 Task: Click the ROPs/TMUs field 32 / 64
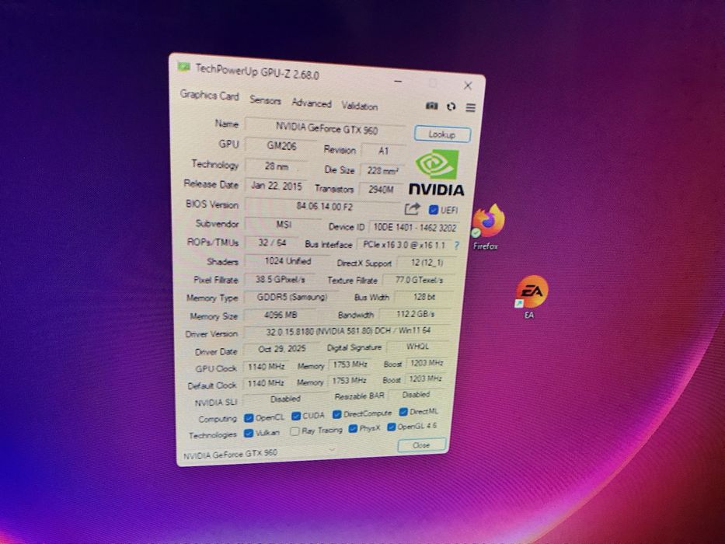pos(272,242)
